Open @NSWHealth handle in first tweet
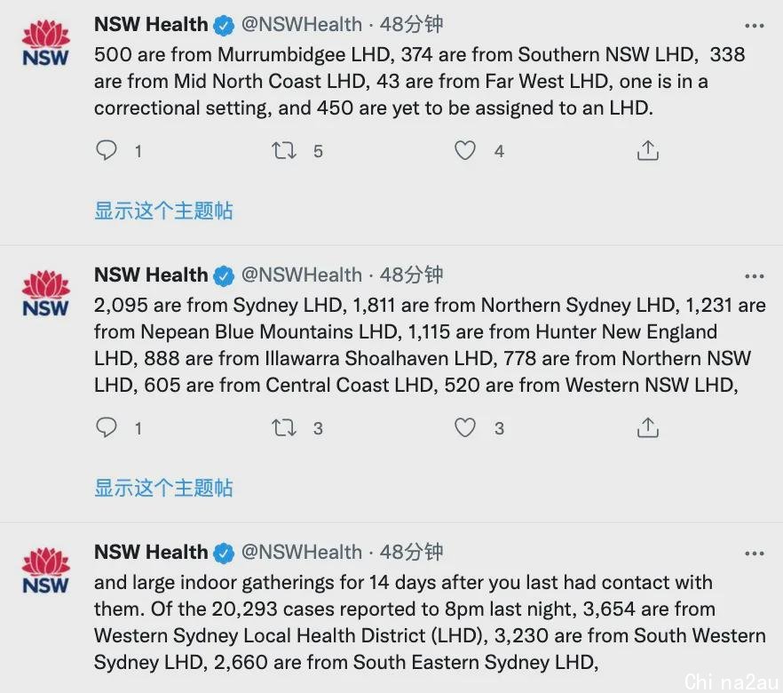 click(x=302, y=24)
